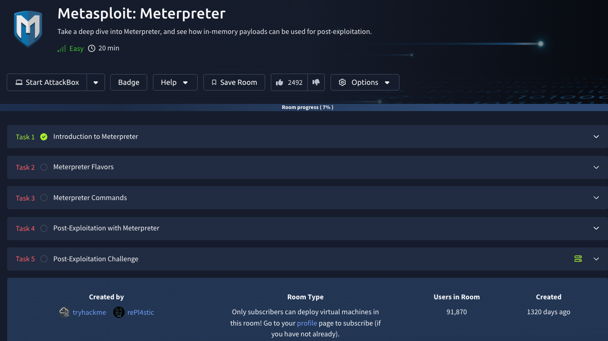Click the gear icon on the Options button
Screen dimensions: 608x341
[x=342, y=82]
